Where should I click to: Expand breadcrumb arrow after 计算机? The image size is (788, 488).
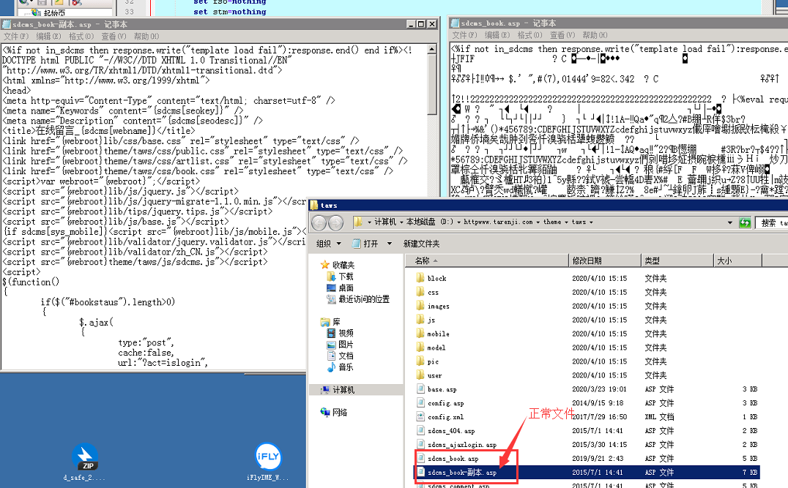coord(401,222)
